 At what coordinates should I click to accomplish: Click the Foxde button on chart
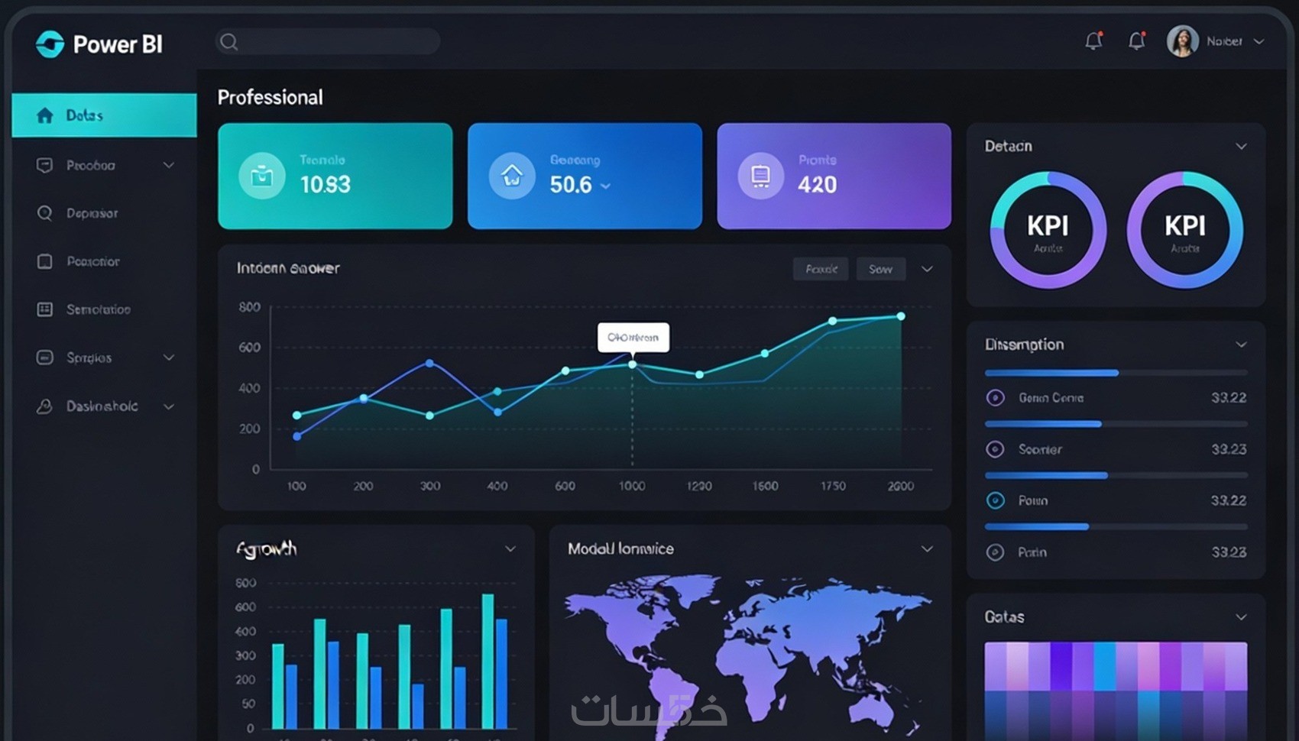(x=821, y=269)
